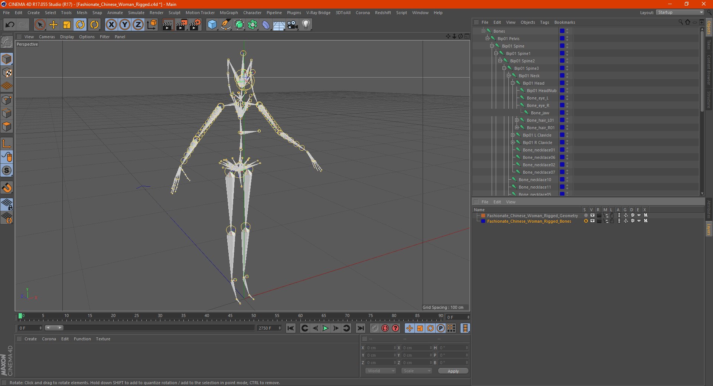Open the viewport Cameras menu
The width and height of the screenshot is (713, 386).
47,37
